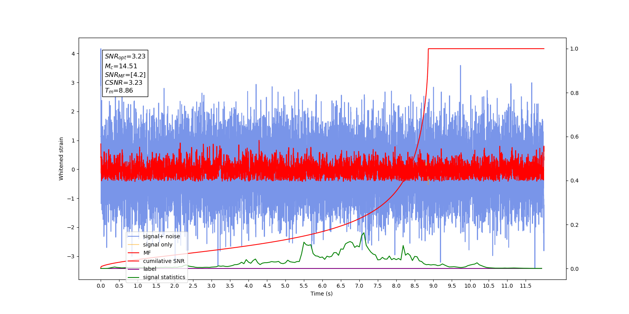Click left y-axis tick label 0
Viewport: 629px width, 314px height.
pyautogui.click(x=73, y=170)
